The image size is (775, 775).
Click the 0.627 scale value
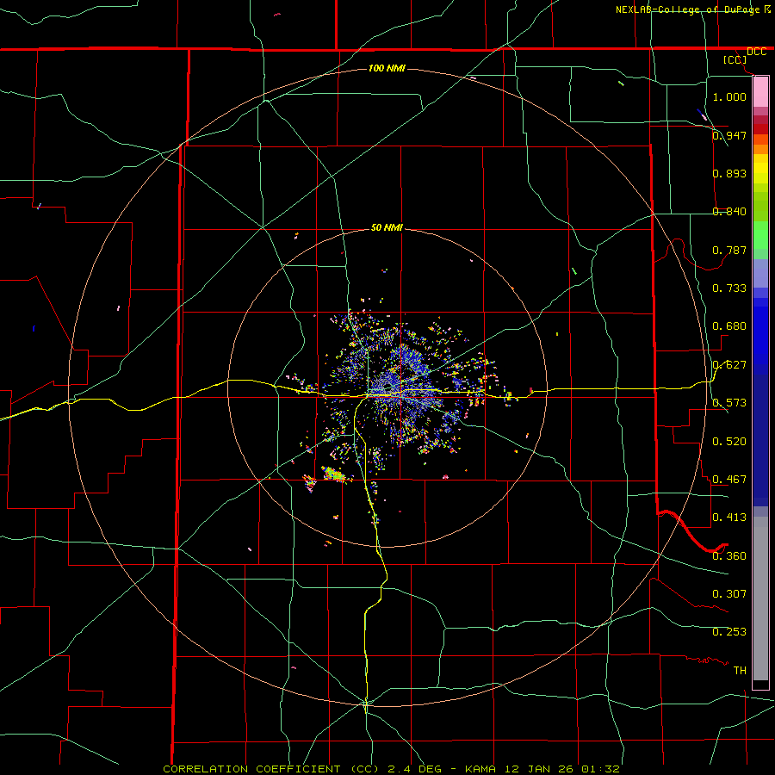[729, 365]
